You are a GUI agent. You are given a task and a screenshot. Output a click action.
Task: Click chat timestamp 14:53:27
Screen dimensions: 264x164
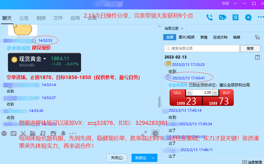pos(49,98)
